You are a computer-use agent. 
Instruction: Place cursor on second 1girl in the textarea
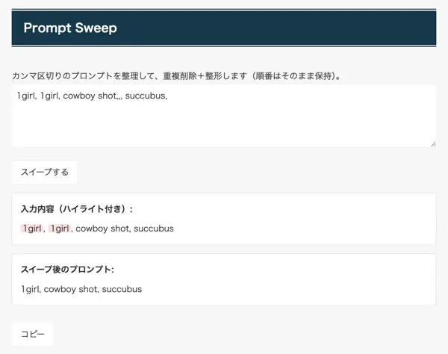(x=49, y=96)
